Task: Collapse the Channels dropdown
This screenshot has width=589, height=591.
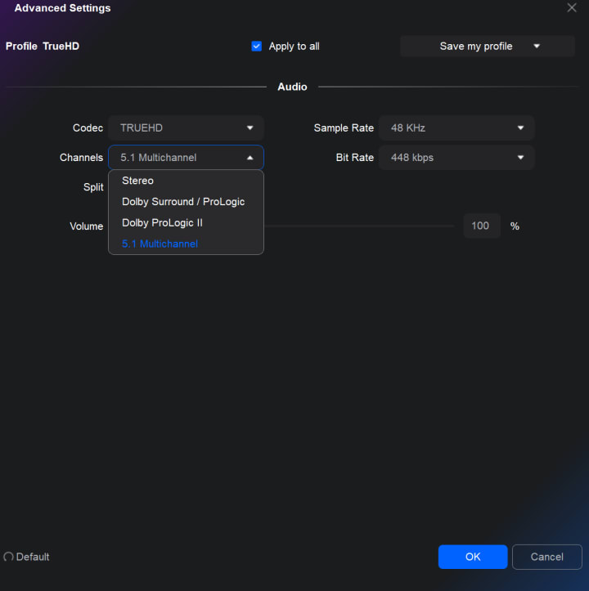Action: pyautogui.click(x=186, y=157)
